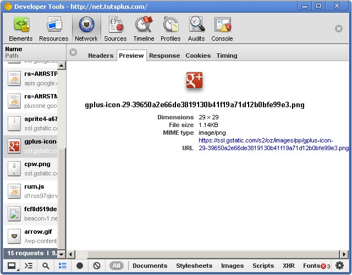
Task: Open the settings gear
Action: [339, 266]
